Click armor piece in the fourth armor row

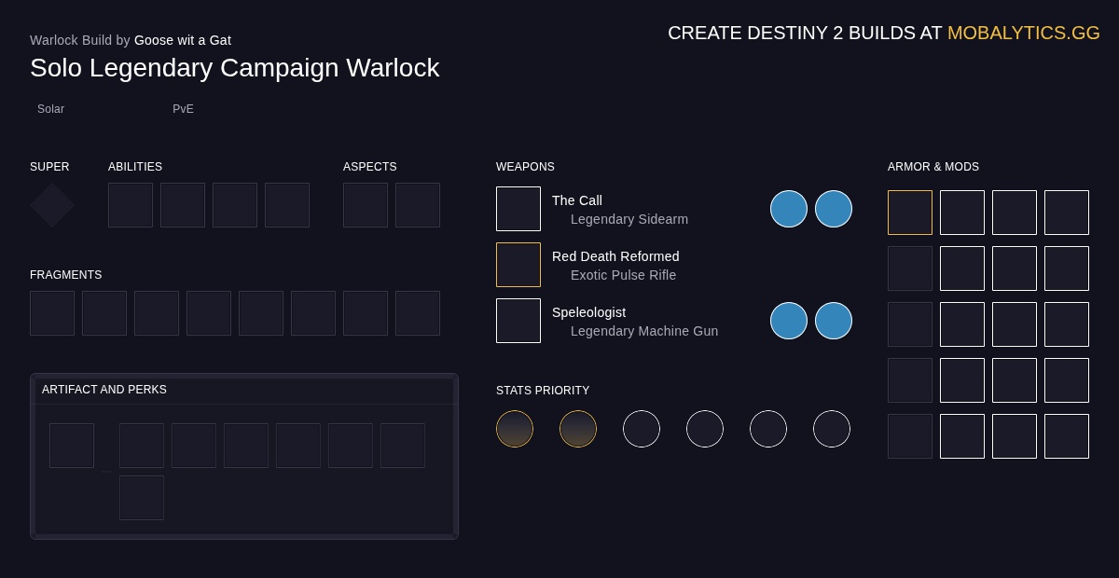pyautogui.click(x=910, y=380)
